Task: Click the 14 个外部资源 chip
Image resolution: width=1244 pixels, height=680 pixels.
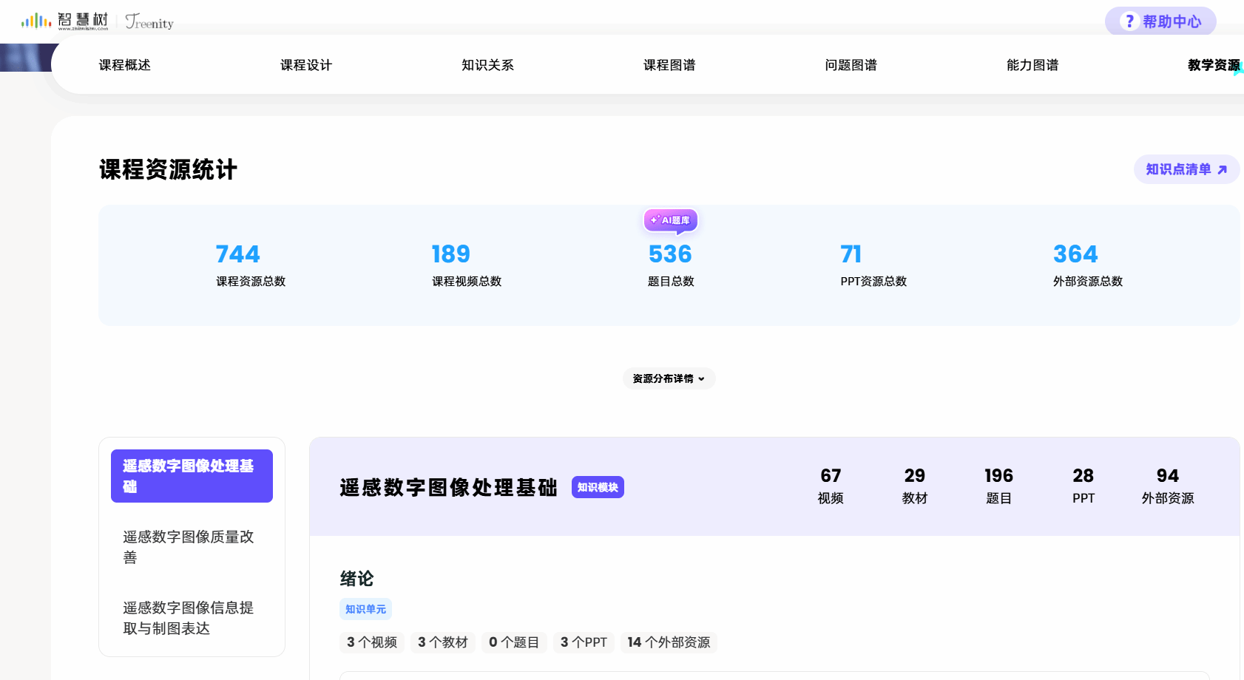Action: pyautogui.click(x=669, y=642)
